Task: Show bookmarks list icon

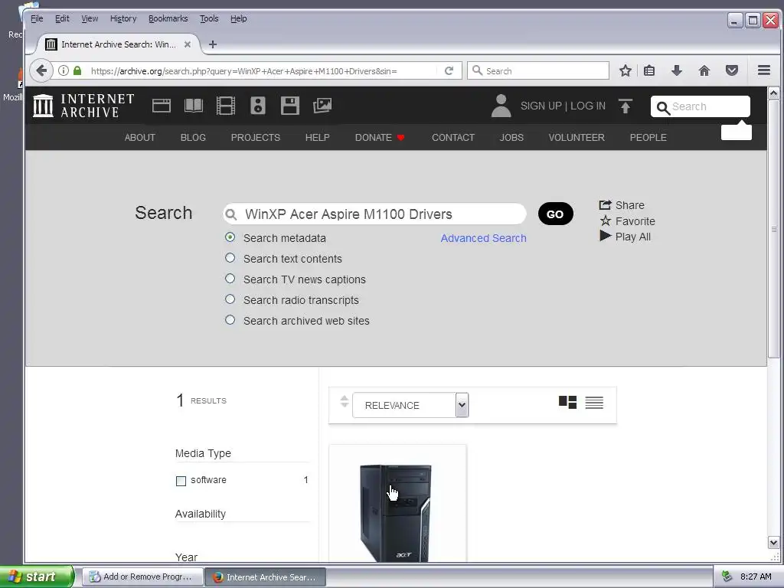Action: (x=649, y=70)
